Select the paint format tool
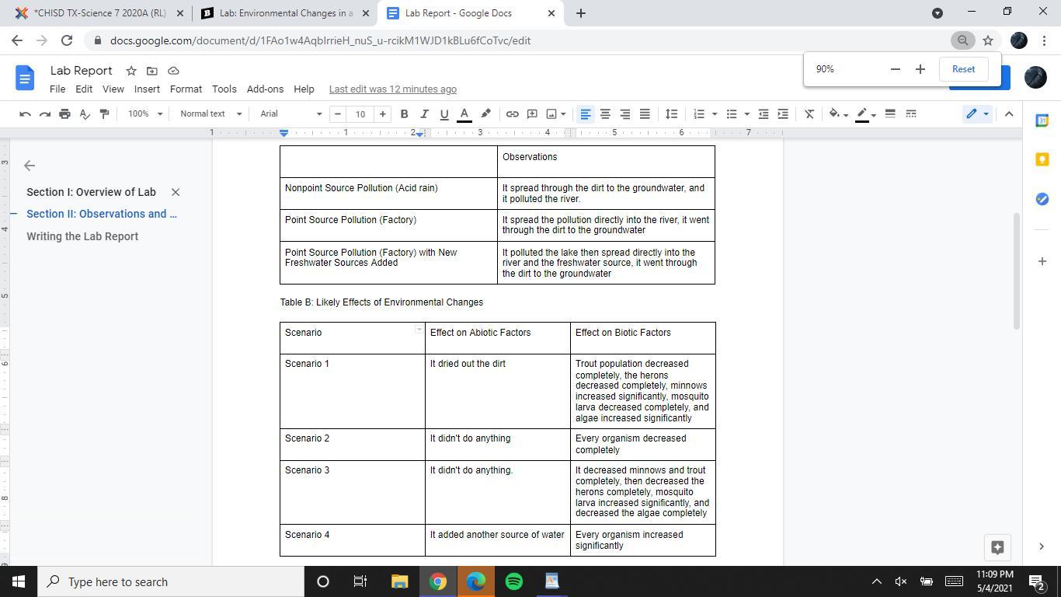Image resolution: width=1061 pixels, height=597 pixels. [x=104, y=113]
